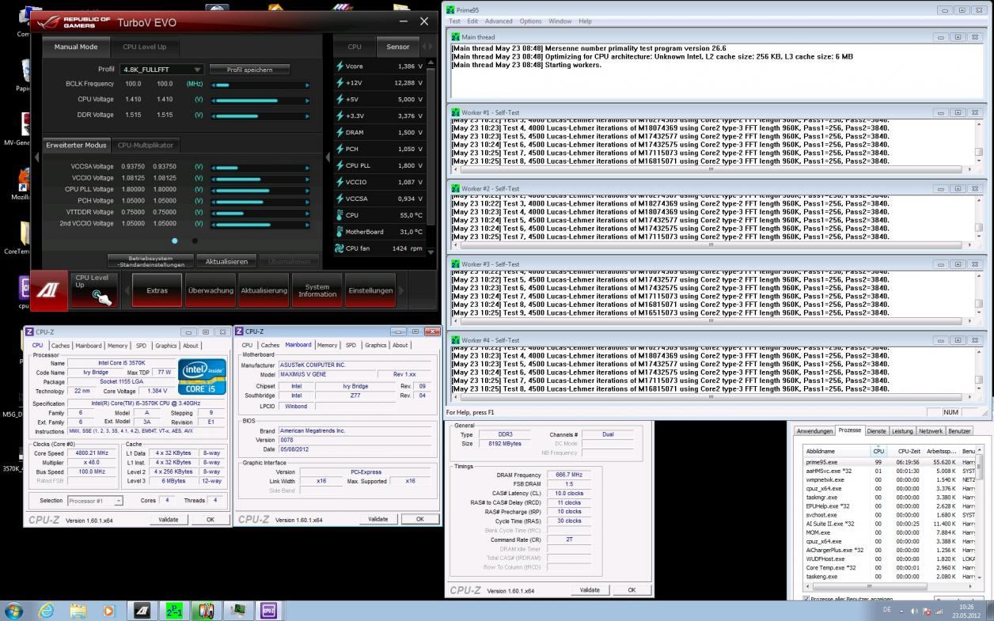Switch to Leistung tab in Task Manager
This screenshot has width=994, height=621.
(902, 431)
